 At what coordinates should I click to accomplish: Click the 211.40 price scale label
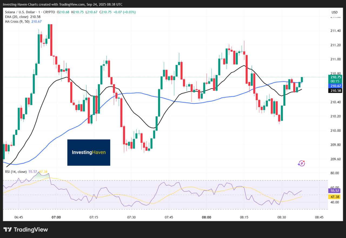(335, 31)
